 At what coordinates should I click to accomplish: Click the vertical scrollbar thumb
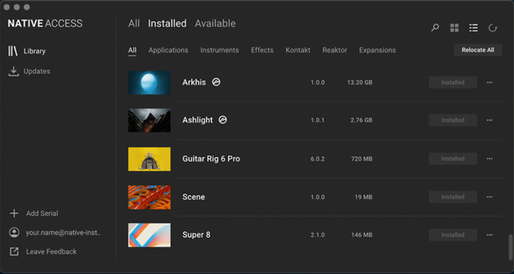pos(510,246)
